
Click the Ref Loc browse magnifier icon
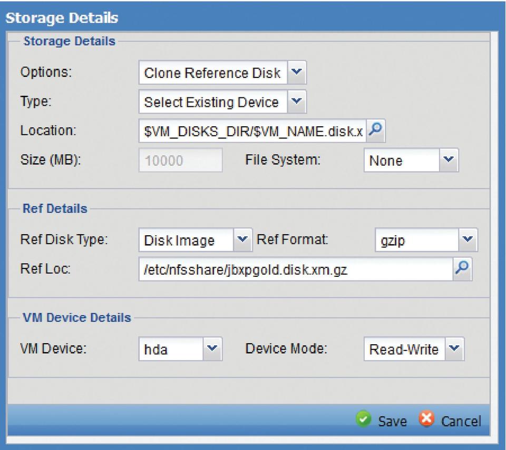[461, 268]
